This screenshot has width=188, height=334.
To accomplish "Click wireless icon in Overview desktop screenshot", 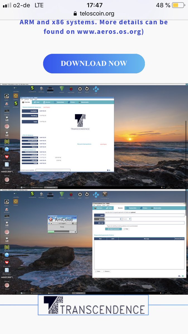I will click(x=62, y=89).
